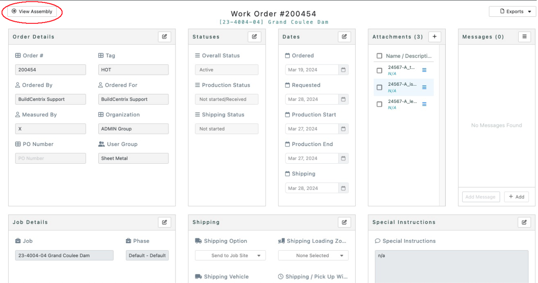Image resolution: width=538 pixels, height=283 pixels.
Task: Click the Job Details edit pencil icon
Action: click(164, 222)
